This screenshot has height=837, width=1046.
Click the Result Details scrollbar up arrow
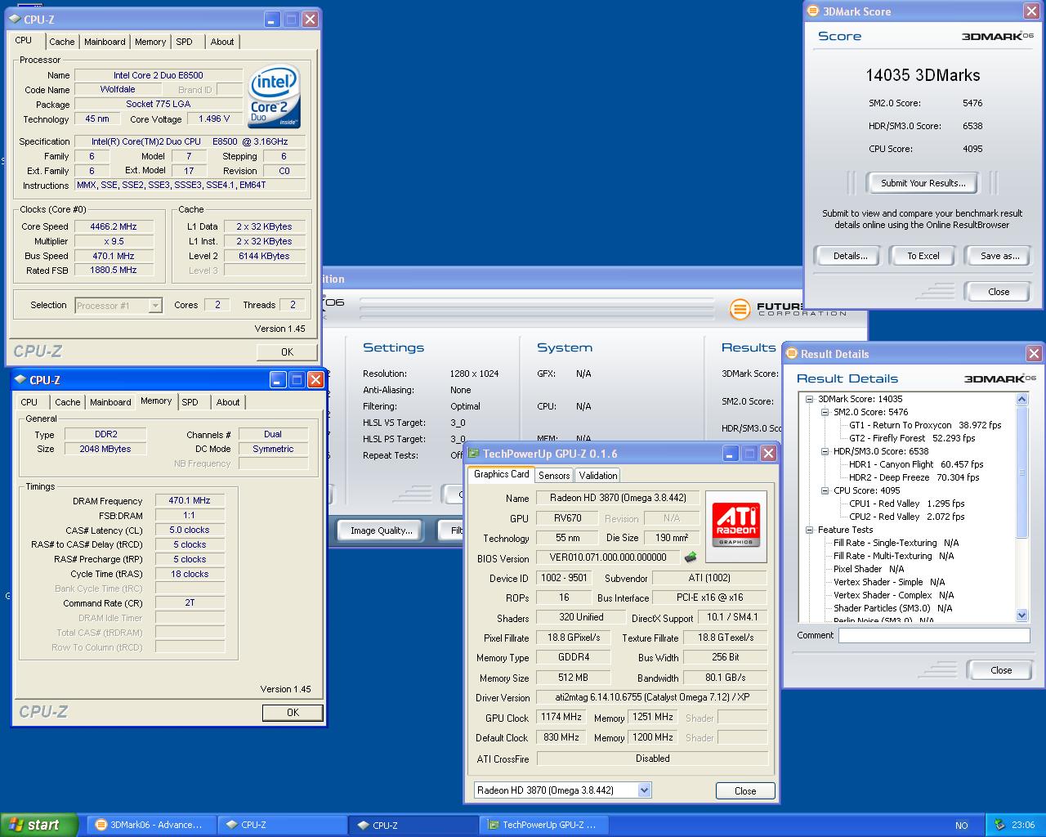pos(1021,399)
